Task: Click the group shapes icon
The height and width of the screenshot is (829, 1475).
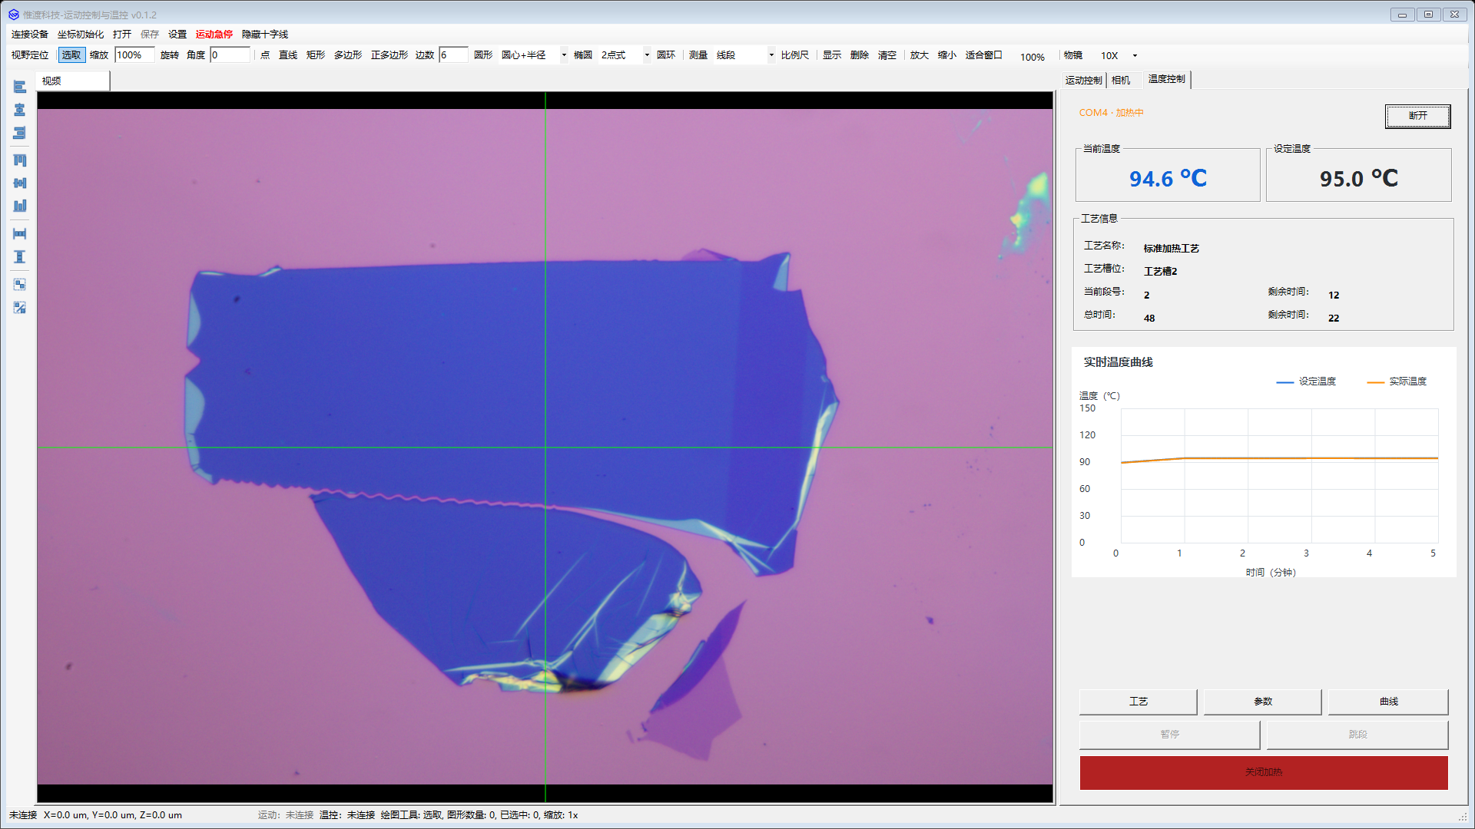Action: point(20,284)
